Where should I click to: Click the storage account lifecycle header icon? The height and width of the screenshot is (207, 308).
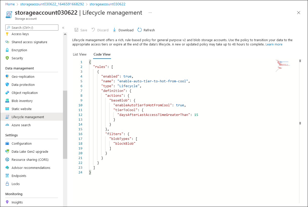coord(9,14)
